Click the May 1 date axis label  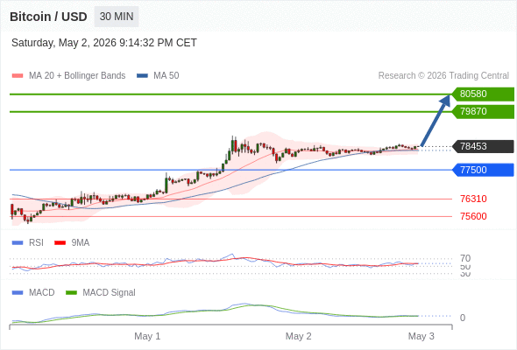tap(147, 336)
